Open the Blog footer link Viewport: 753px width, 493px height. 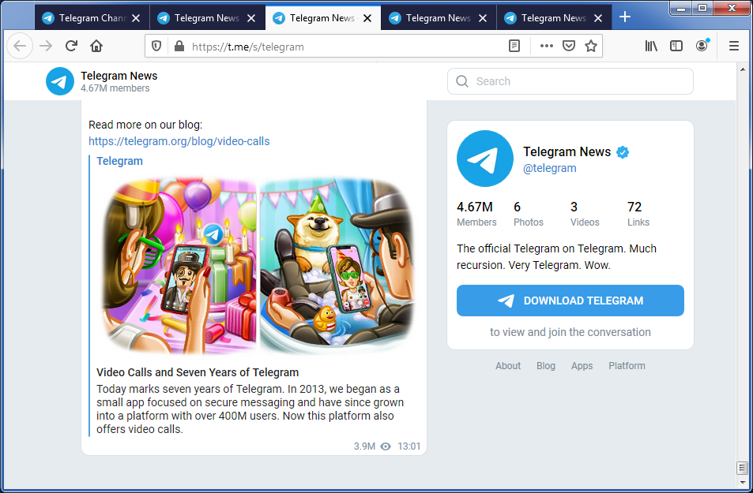[x=545, y=365]
